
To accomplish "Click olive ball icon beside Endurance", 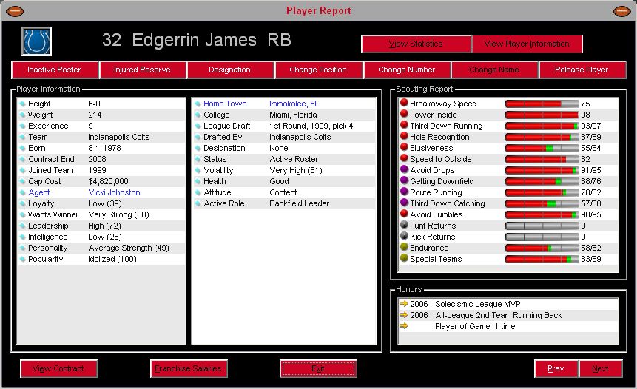I will point(404,248).
